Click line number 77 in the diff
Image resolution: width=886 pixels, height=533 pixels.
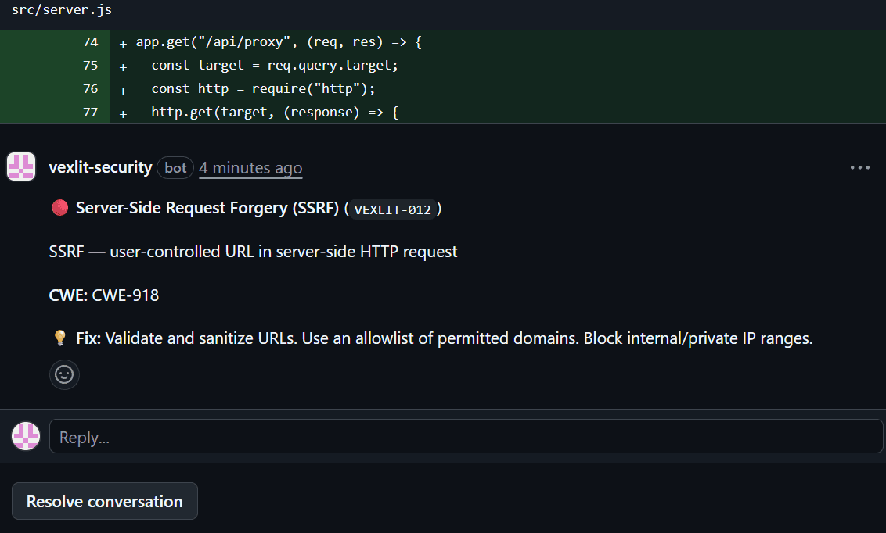tap(88, 112)
